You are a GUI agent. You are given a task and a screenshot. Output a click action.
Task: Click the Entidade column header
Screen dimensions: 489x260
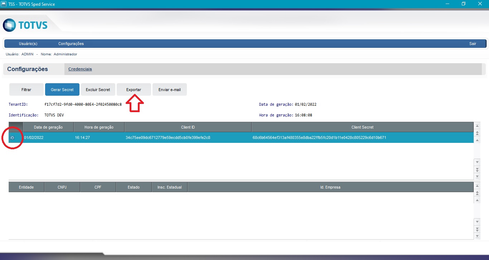pos(26,187)
